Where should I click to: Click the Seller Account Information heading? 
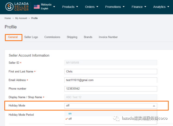tap(29, 56)
